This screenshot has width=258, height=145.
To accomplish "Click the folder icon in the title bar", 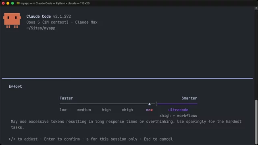I will [18, 3].
